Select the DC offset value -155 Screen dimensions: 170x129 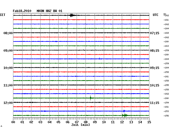[x=166, y=85]
